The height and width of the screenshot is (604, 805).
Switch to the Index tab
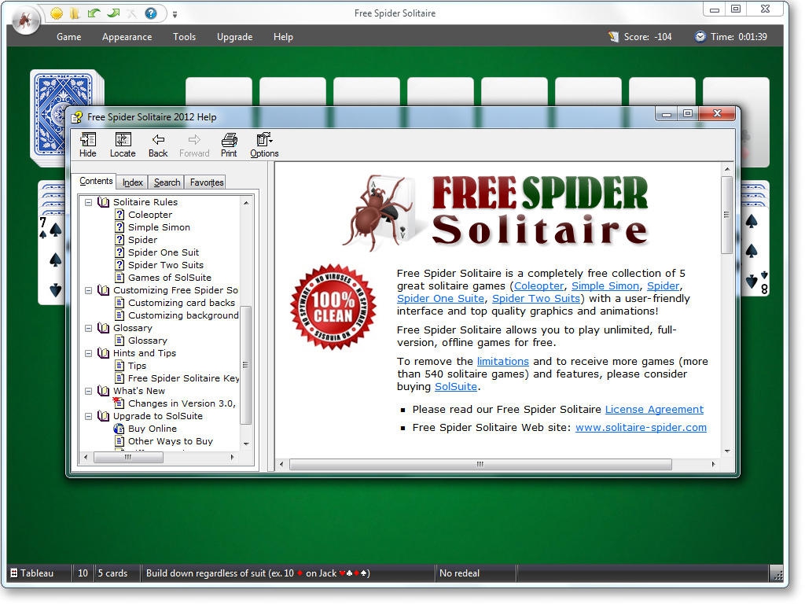pos(132,182)
